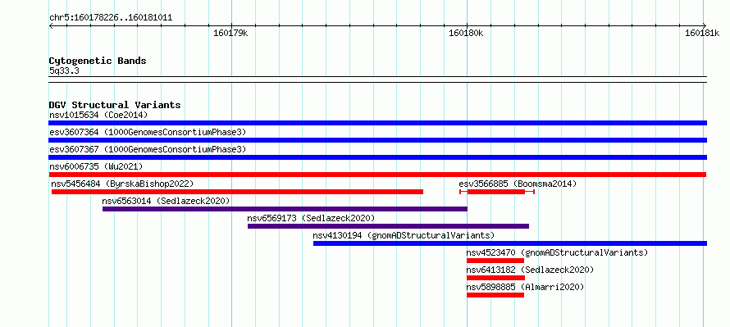Select the red bar for nsv6006735
Image resolution: width=730 pixels, height=327 pixels.
point(377,175)
